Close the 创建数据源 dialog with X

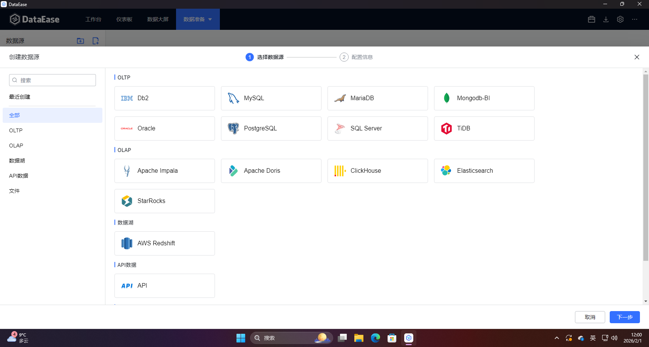[x=637, y=57]
